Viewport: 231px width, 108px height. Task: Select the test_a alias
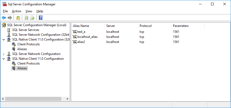coord(81,32)
